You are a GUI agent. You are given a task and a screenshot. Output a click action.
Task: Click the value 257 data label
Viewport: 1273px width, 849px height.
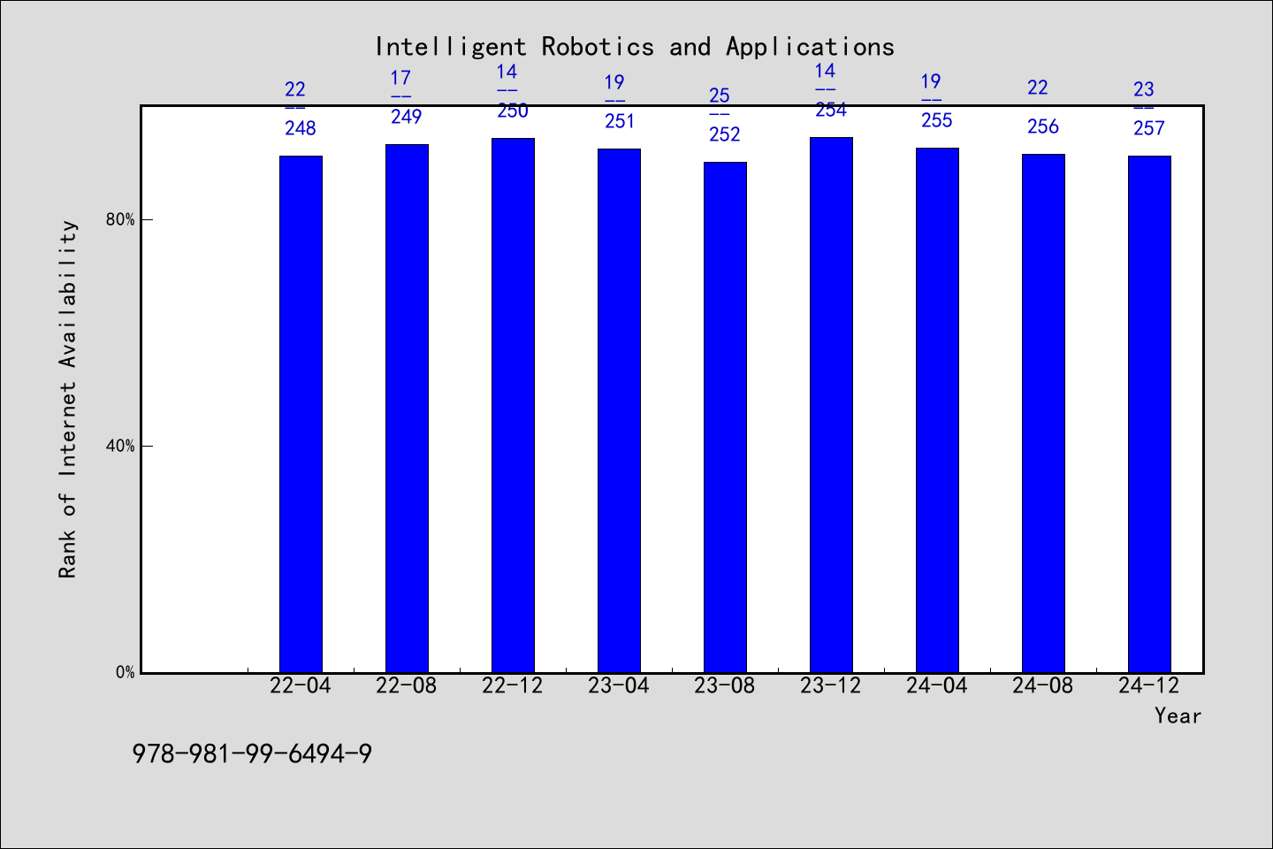(x=1149, y=128)
